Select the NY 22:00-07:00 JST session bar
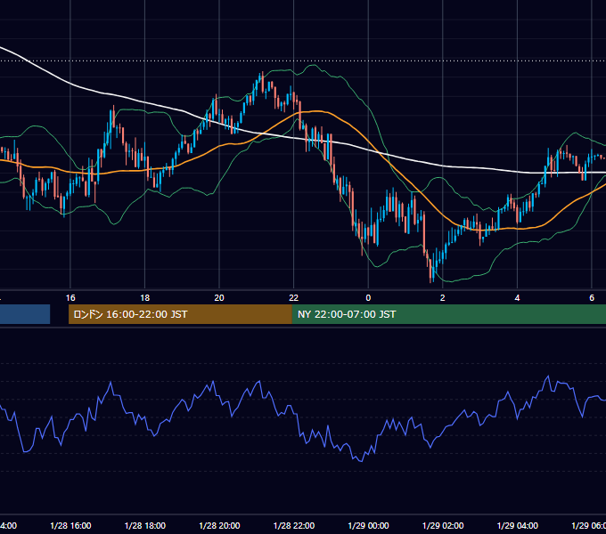This screenshot has height=534, width=606. pos(448,314)
